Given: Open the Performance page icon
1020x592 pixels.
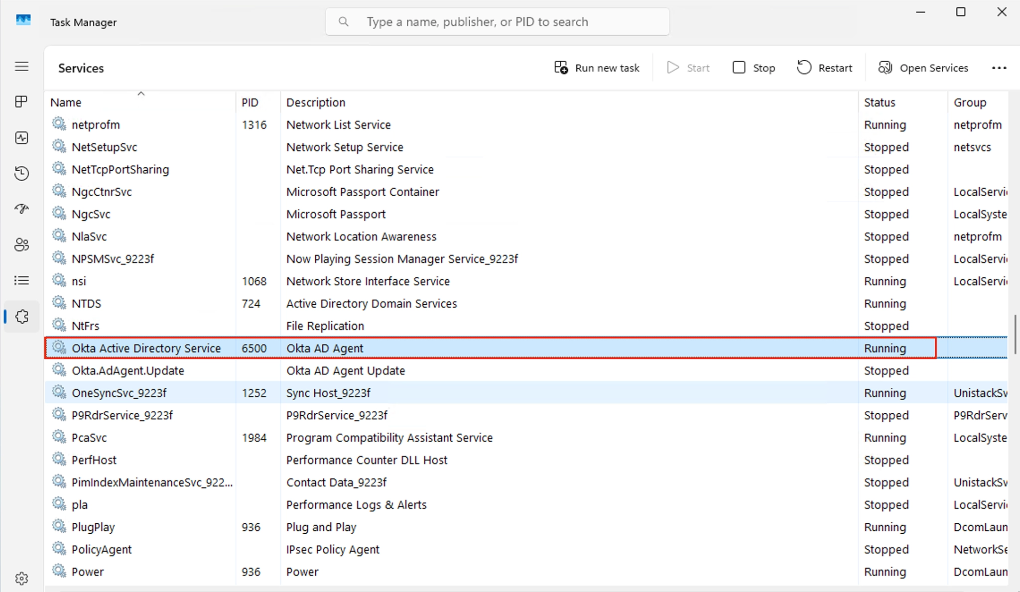Looking at the screenshot, I should (x=21, y=138).
